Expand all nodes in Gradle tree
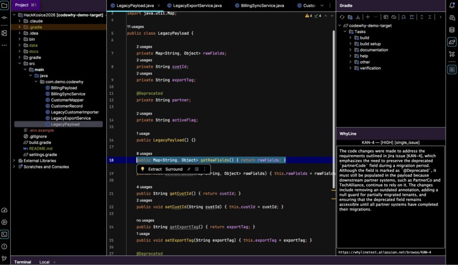458x265 pixels. pos(422,17)
